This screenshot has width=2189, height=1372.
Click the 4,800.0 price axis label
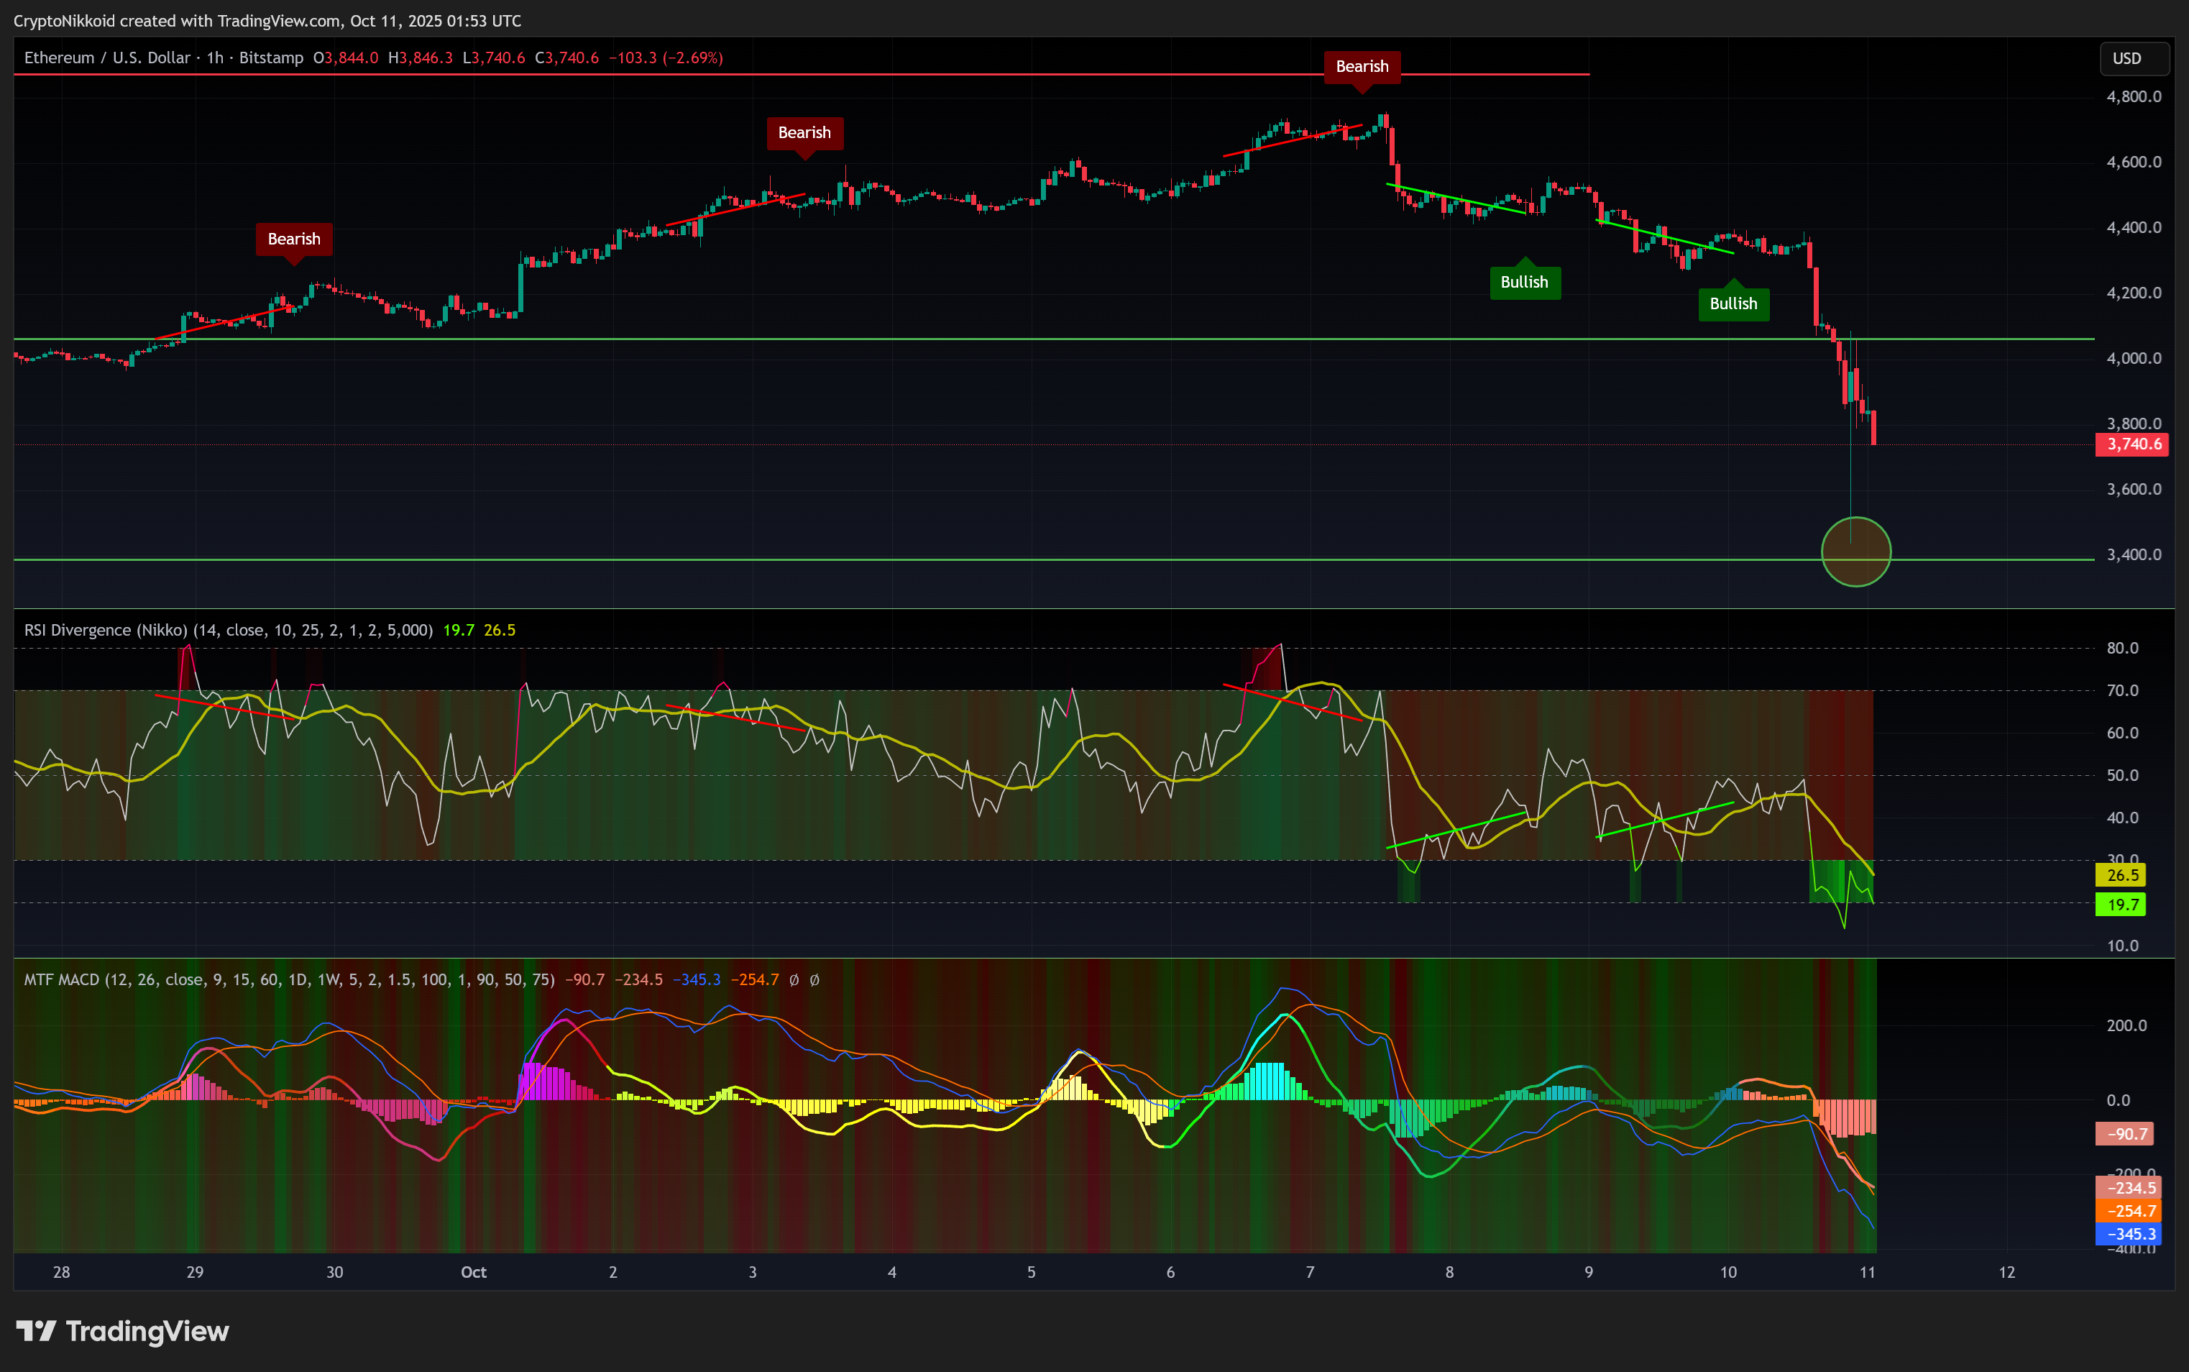tap(2134, 96)
